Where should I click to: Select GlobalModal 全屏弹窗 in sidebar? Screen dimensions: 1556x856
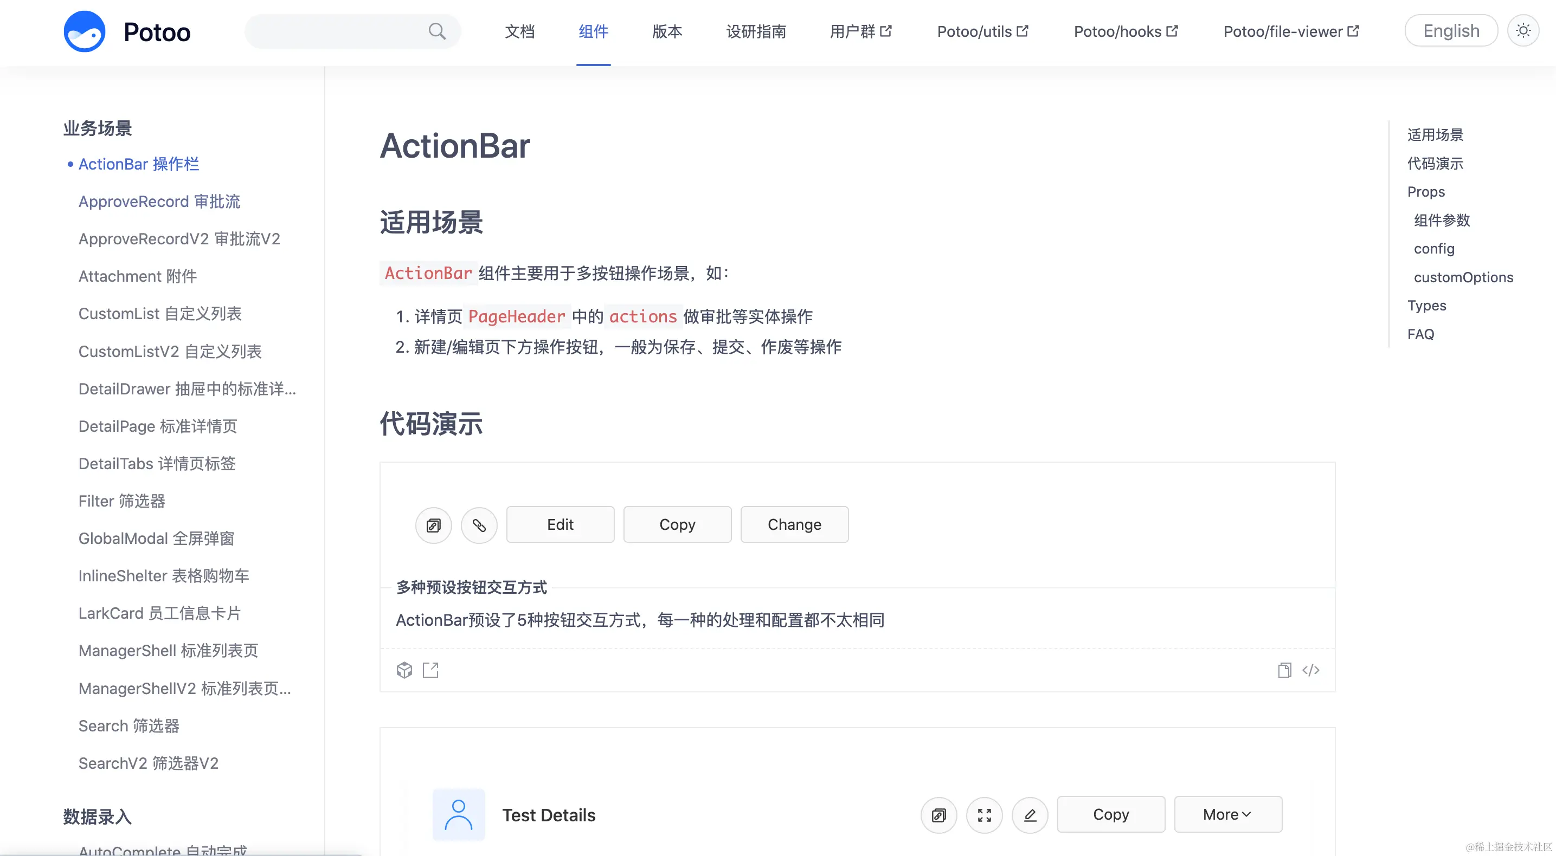click(156, 539)
